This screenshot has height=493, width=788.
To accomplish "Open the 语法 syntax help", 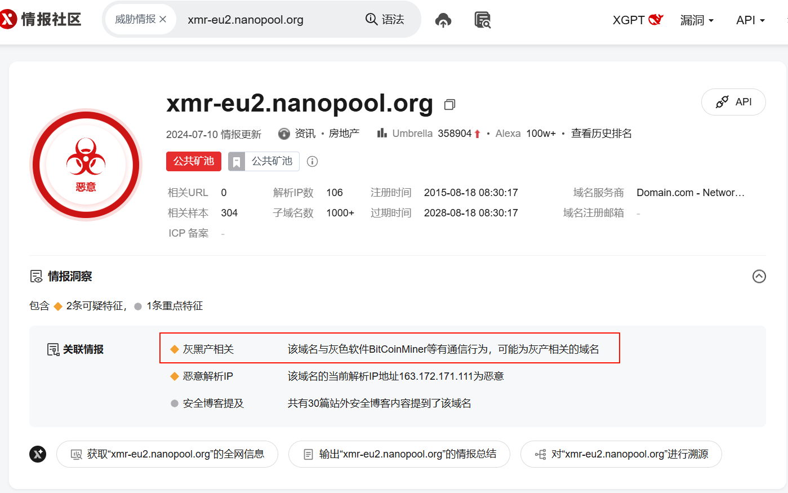I will click(x=385, y=20).
